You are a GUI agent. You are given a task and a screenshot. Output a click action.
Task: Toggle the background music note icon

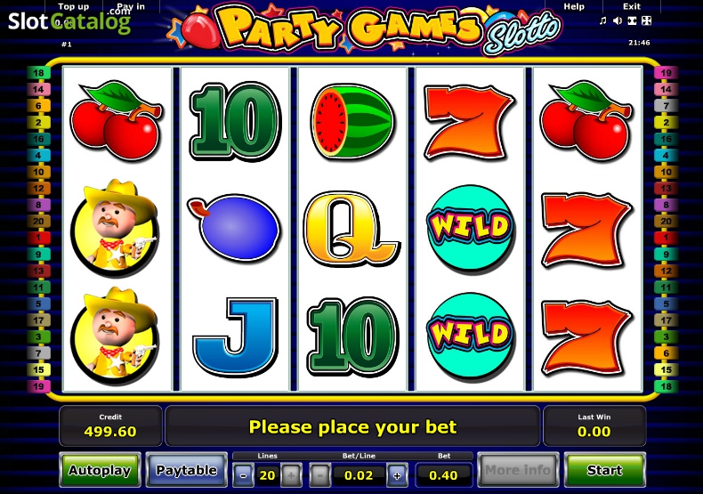(603, 20)
